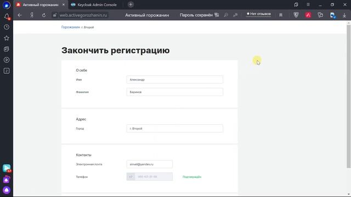Click the page vertical scrollbar
The width and height of the screenshot is (351, 197).
pyautogui.click(x=349, y=96)
